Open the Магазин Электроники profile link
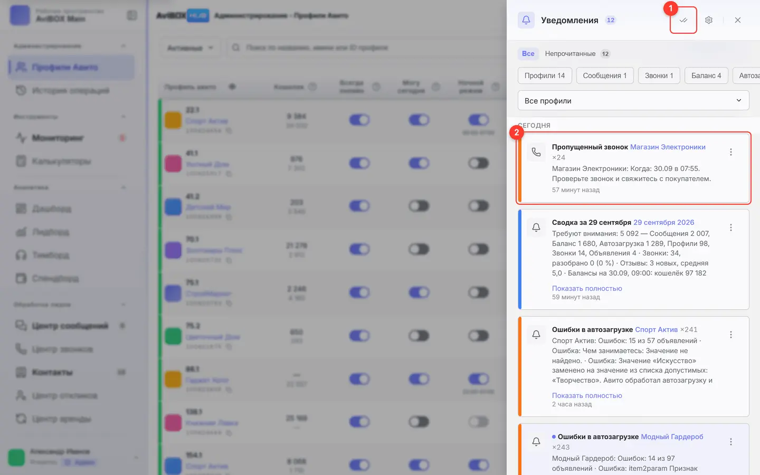This screenshot has height=475, width=760. [x=668, y=147]
